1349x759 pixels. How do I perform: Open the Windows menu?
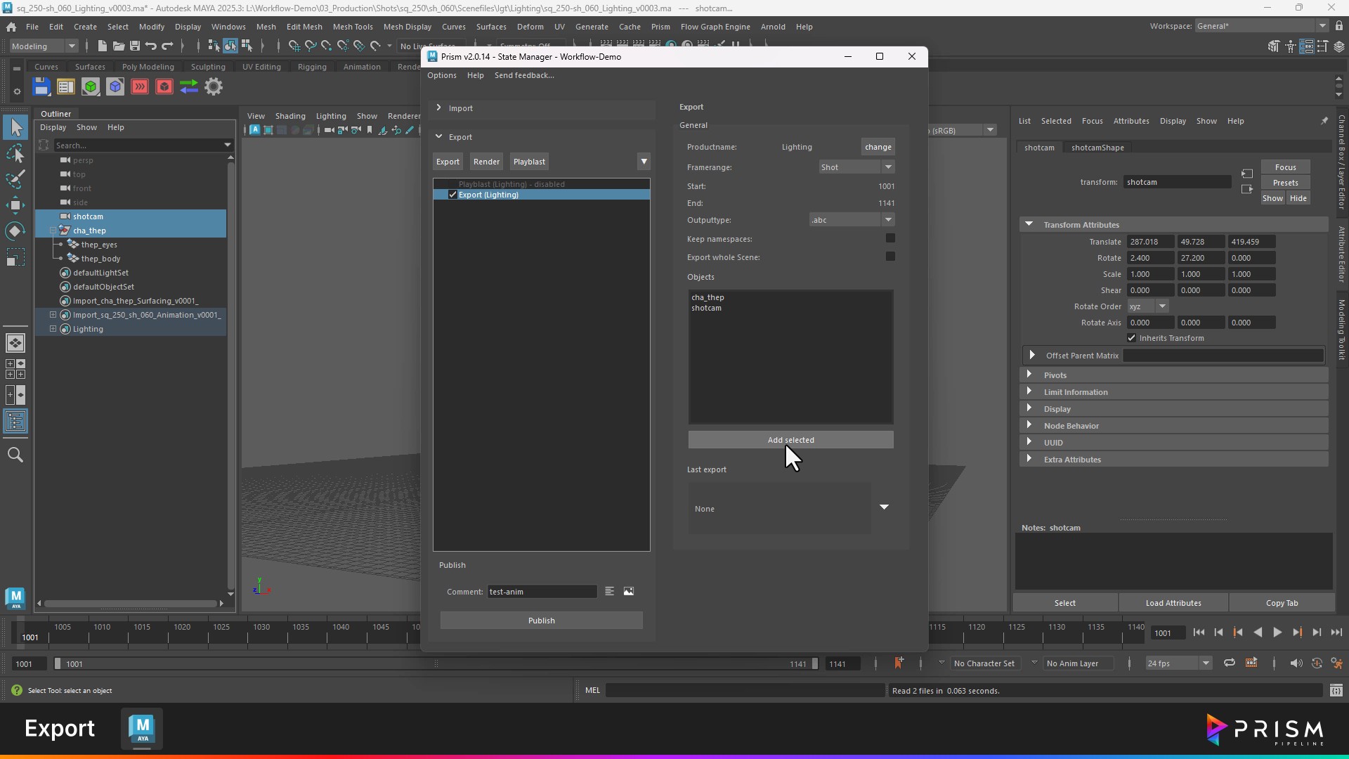[228, 27]
